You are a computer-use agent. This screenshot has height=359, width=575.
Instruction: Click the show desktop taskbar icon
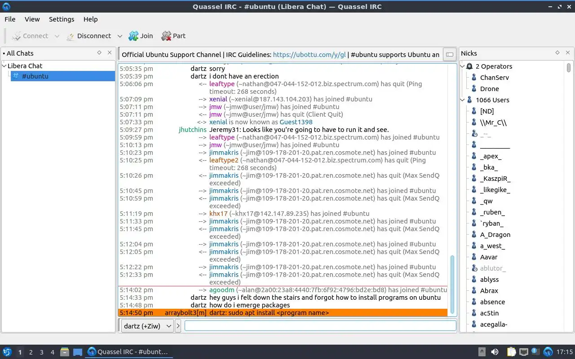[x=78, y=352]
